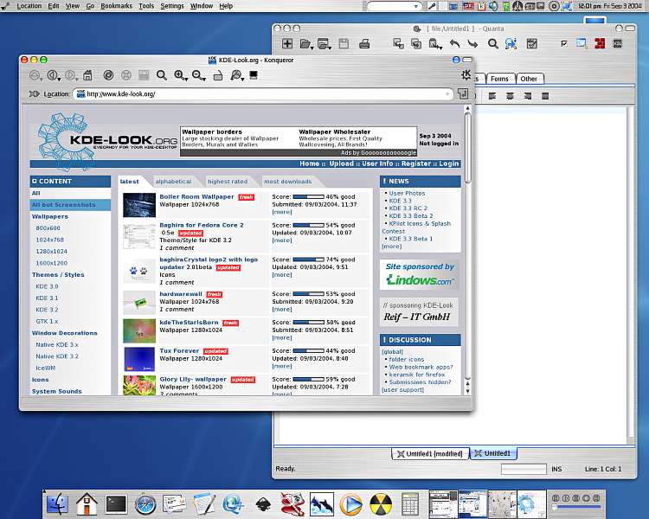Click the Open file folder icon in Quanta
This screenshot has height=519, width=649.
pyautogui.click(x=305, y=44)
